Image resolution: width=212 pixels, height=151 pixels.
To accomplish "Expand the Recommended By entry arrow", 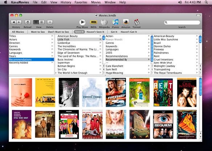I will click(x=149, y=59).
